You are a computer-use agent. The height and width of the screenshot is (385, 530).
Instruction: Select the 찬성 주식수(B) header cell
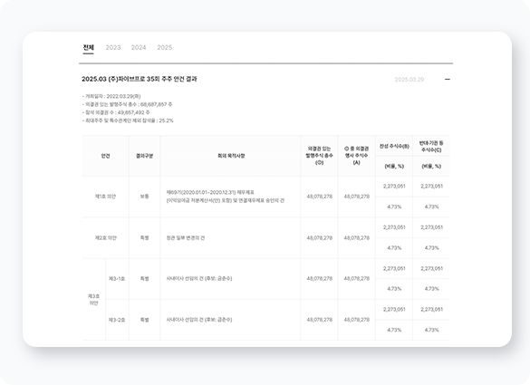click(394, 146)
